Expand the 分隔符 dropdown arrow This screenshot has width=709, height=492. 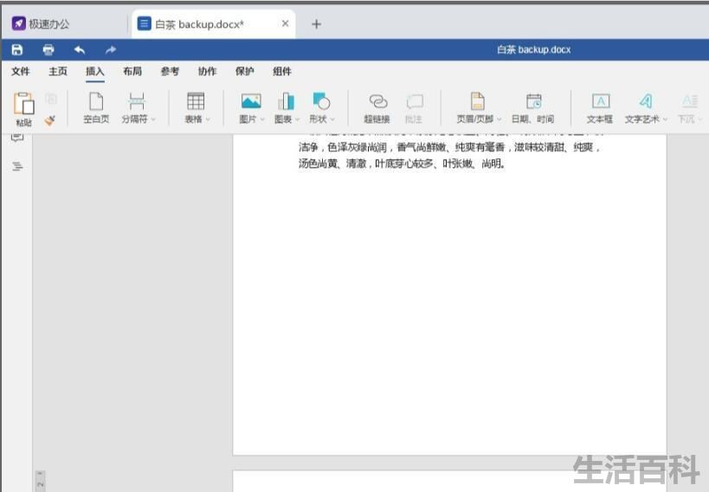153,119
